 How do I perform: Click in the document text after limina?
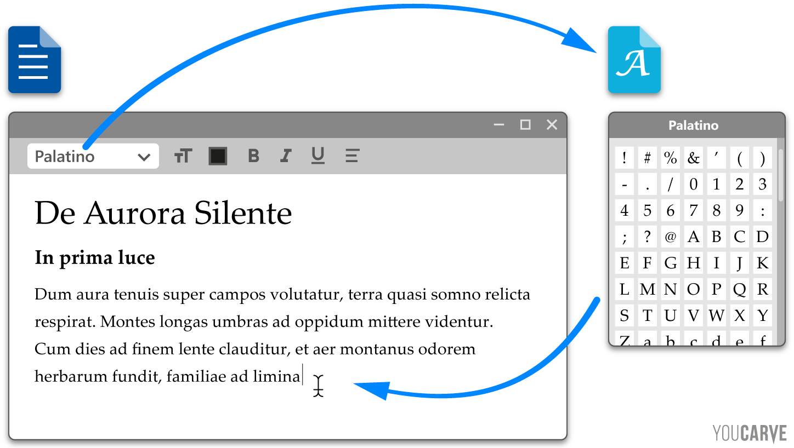(303, 375)
